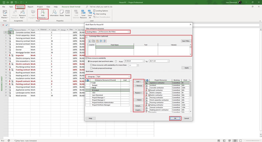Viewport: 262px width, 142px height.
Task: Open the Type column filter dropdown
Action: coord(38,30)
